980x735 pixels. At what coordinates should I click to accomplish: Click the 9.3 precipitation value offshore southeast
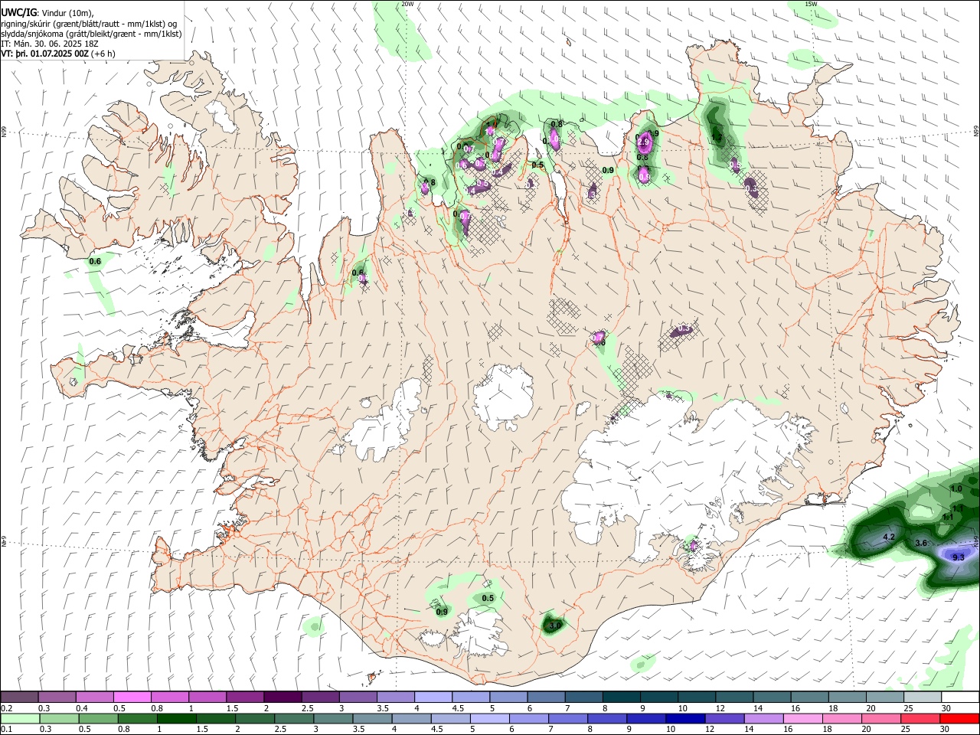[x=959, y=557]
